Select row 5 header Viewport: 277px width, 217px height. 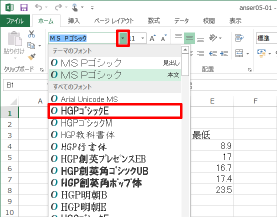(x=9, y=157)
